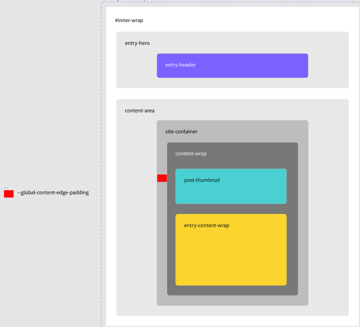Select the --global-content-edge-padding legend text
Image resolution: width=360 pixels, height=327 pixels.
click(53, 193)
